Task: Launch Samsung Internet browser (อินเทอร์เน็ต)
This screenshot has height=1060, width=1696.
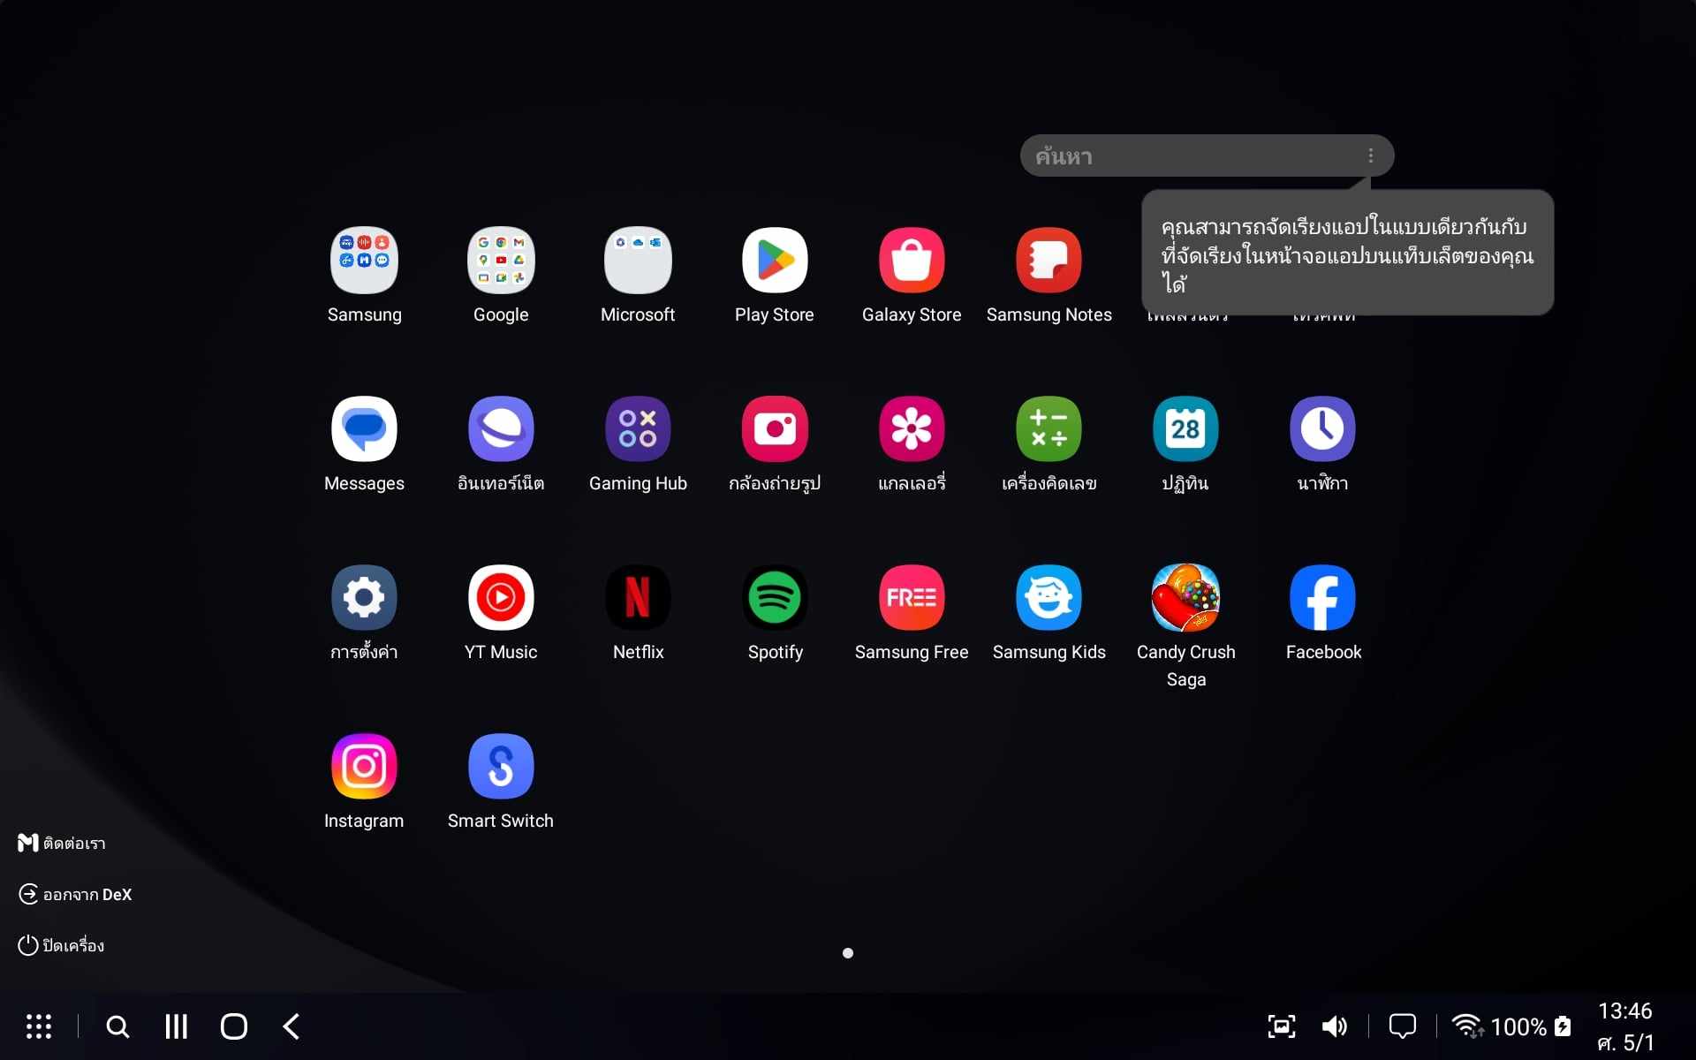Action: (501, 429)
